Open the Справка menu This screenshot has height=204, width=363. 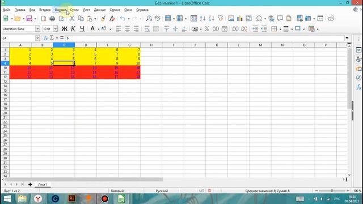tap(142, 10)
